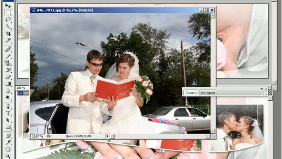Click the scroll left arrow of IMG_7972.jpg window
Viewport: 282px width, 159px height.
112,136
